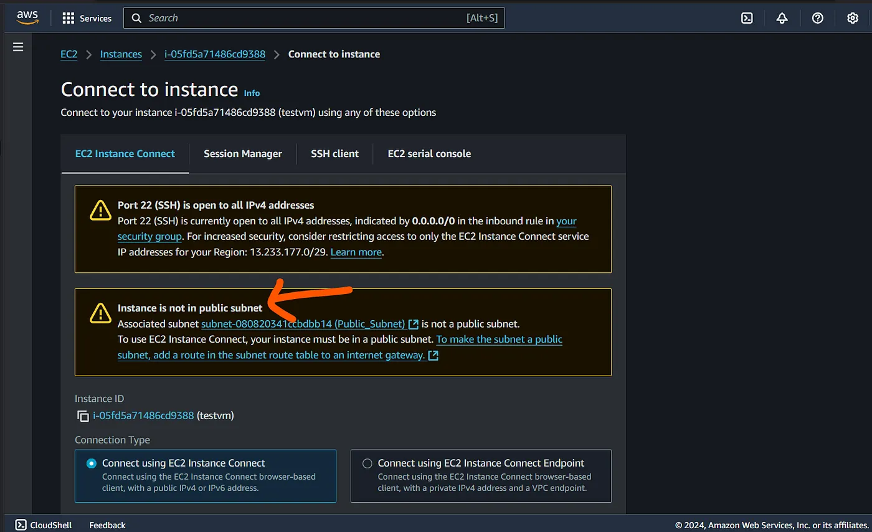The image size is (872, 532).
Task: Open the 'your security group' link
Action: pyautogui.click(x=347, y=229)
